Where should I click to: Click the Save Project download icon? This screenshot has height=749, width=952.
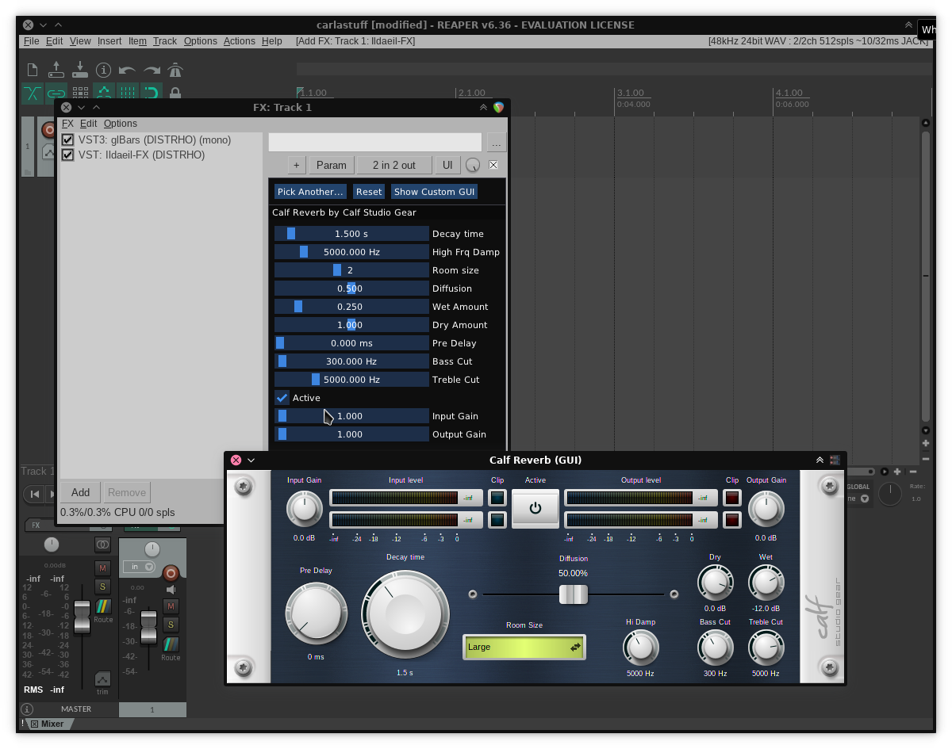click(x=80, y=70)
